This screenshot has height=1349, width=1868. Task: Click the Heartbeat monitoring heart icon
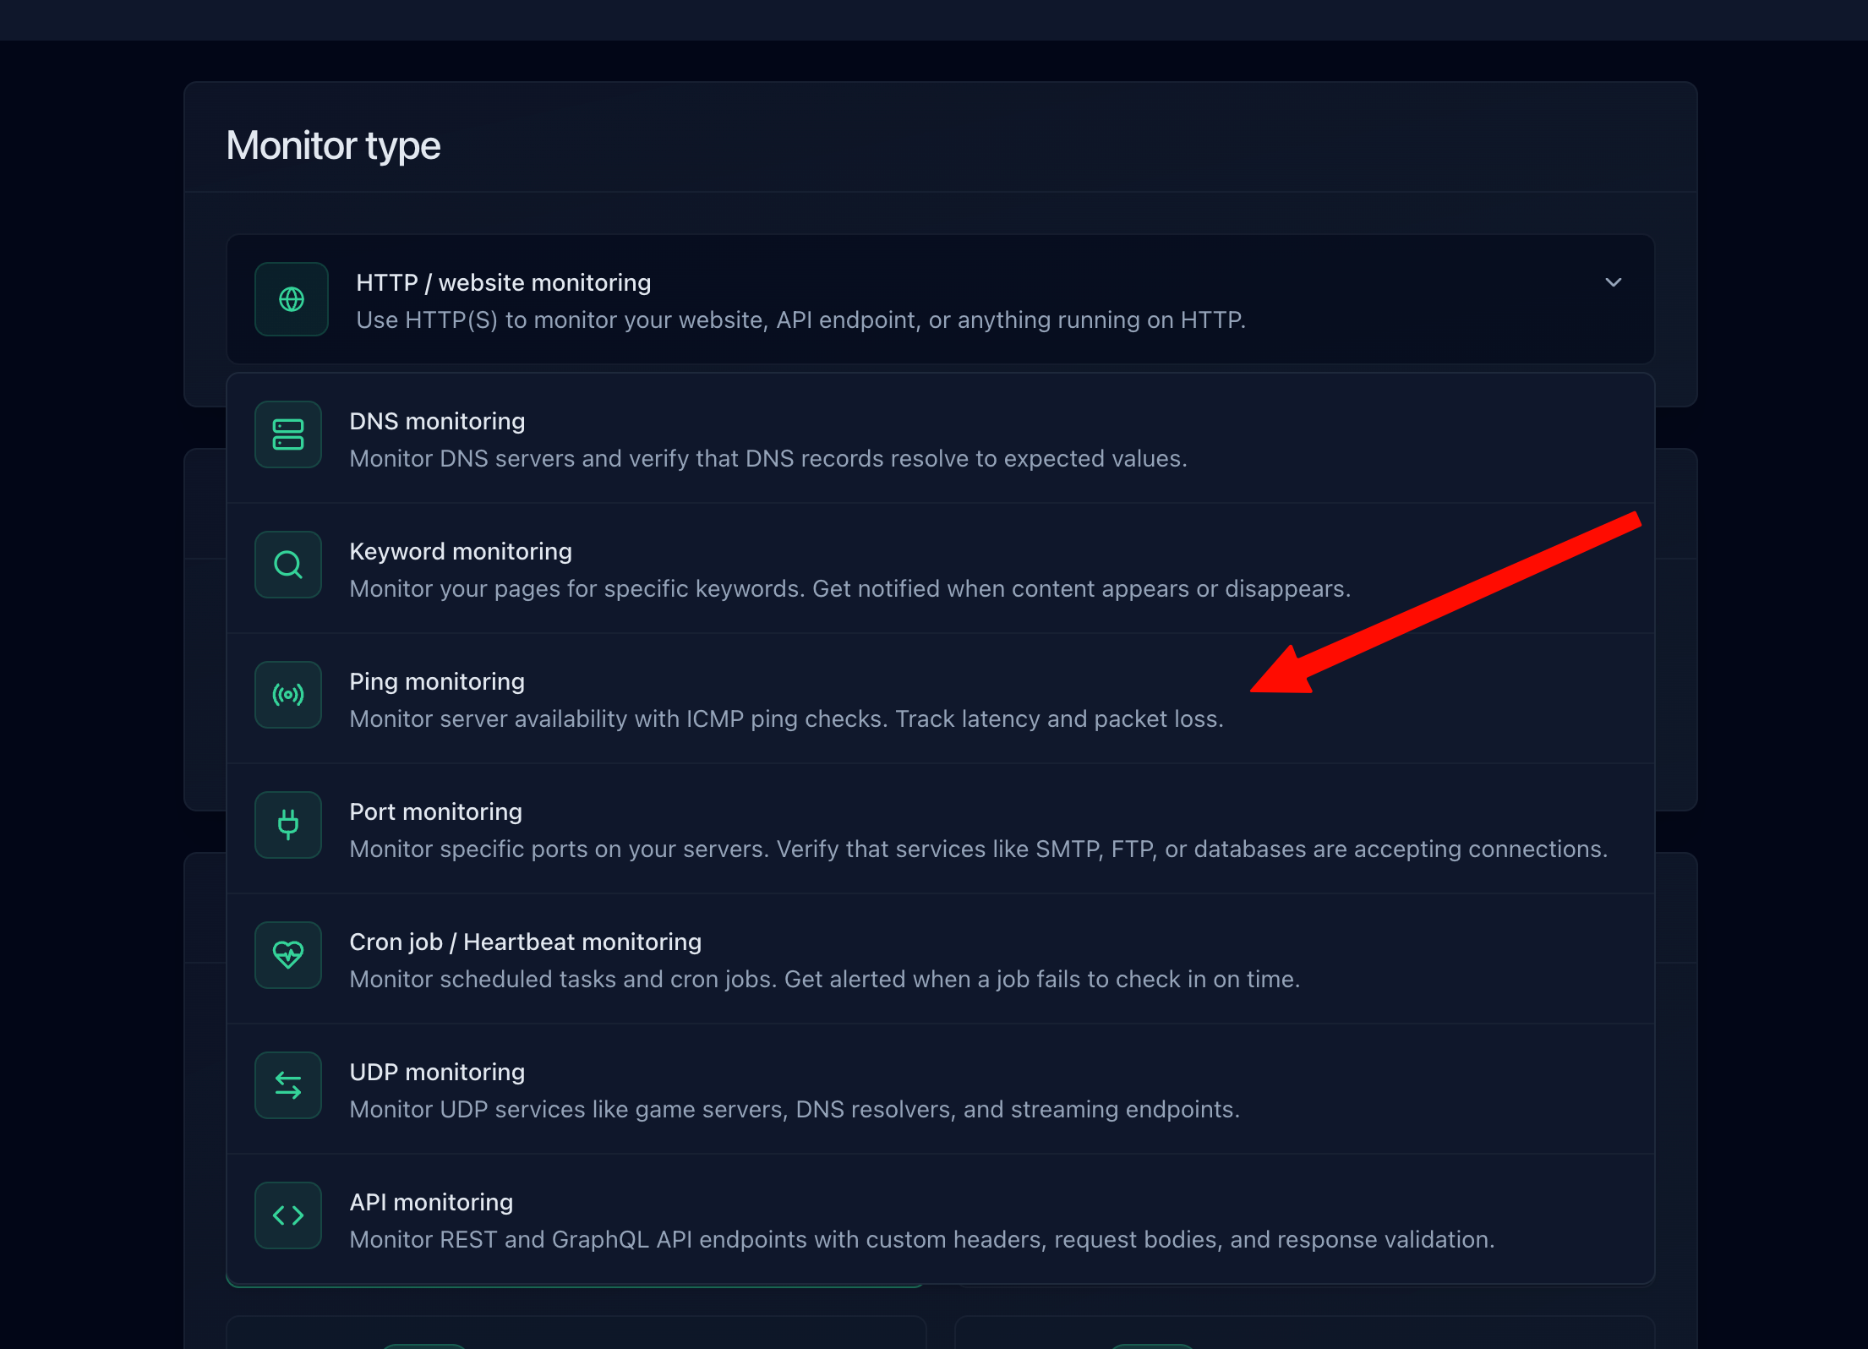[288, 955]
